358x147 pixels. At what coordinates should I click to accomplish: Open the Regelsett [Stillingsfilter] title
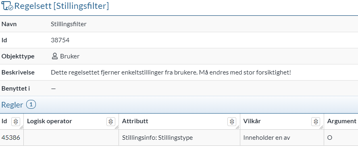point(61,6)
